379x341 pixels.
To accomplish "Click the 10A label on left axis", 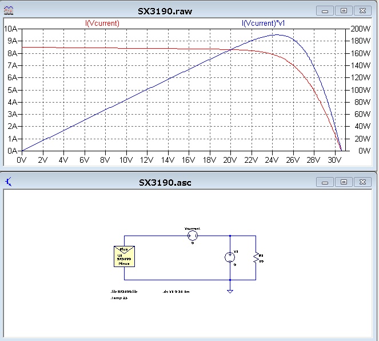I will (11, 29).
